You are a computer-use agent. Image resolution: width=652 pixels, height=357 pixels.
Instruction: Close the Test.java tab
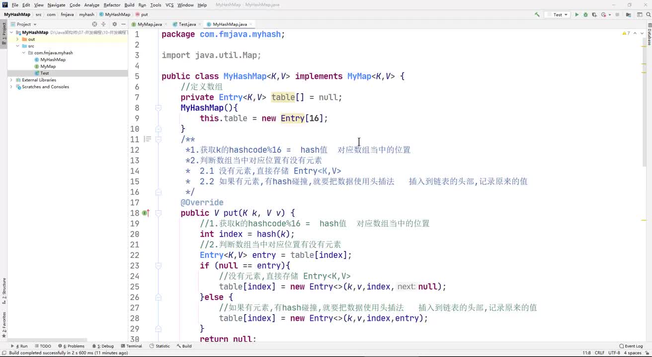200,24
